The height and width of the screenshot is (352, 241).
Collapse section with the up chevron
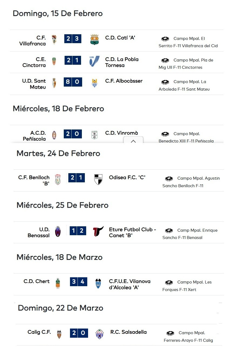[133, 141]
